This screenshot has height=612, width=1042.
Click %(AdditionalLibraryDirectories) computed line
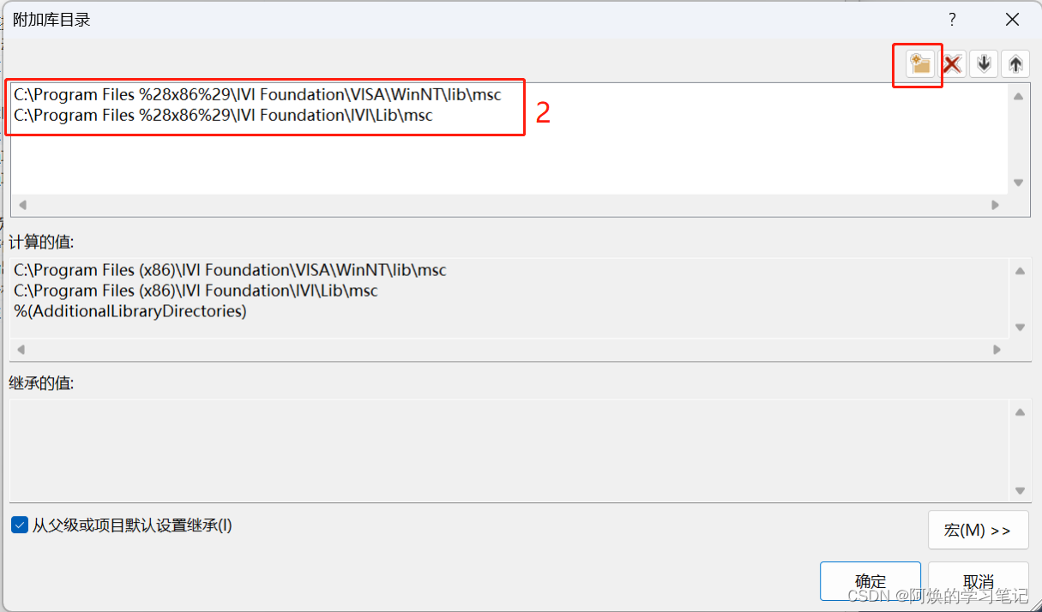[130, 311]
